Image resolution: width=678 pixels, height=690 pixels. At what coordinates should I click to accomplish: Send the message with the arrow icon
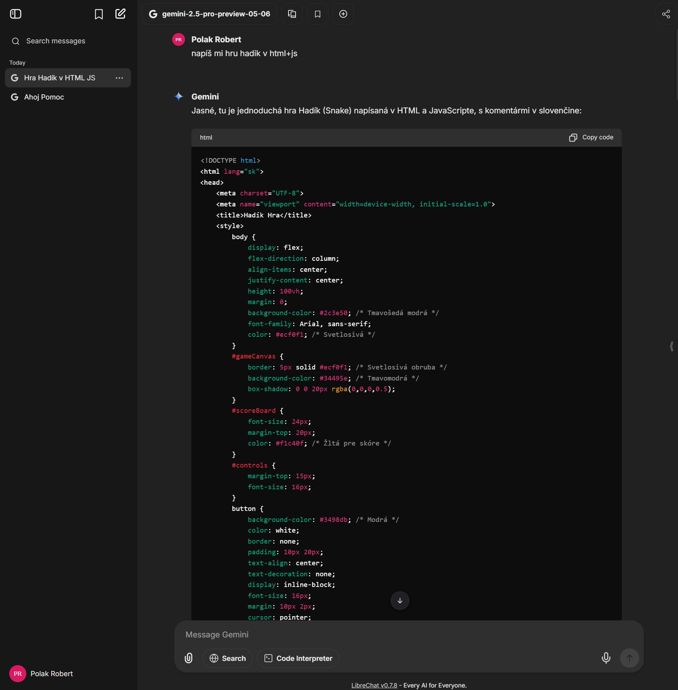(629, 658)
